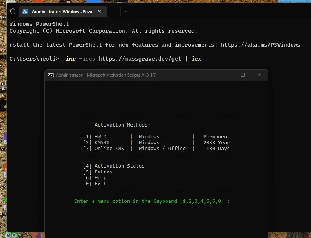
Task: Click the iwr command in PowerShell
Action: click(70, 59)
